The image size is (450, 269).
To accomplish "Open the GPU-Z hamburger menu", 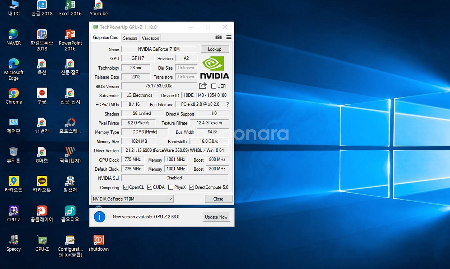I will (x=229, y=37).
